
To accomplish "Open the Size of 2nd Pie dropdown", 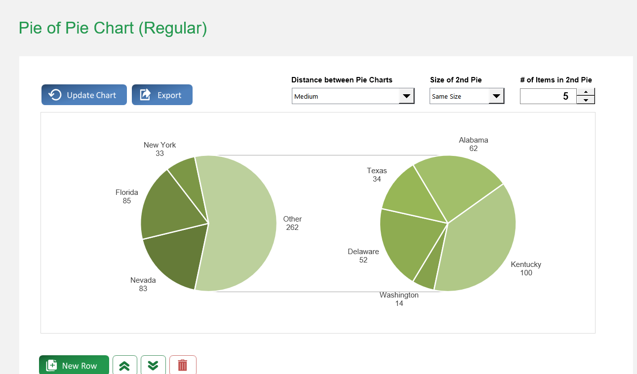I will coord(496,96).
